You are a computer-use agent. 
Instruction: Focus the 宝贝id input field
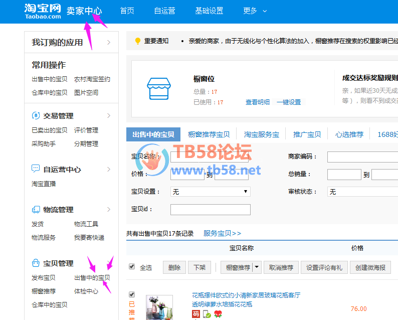[x=211, y=210]
